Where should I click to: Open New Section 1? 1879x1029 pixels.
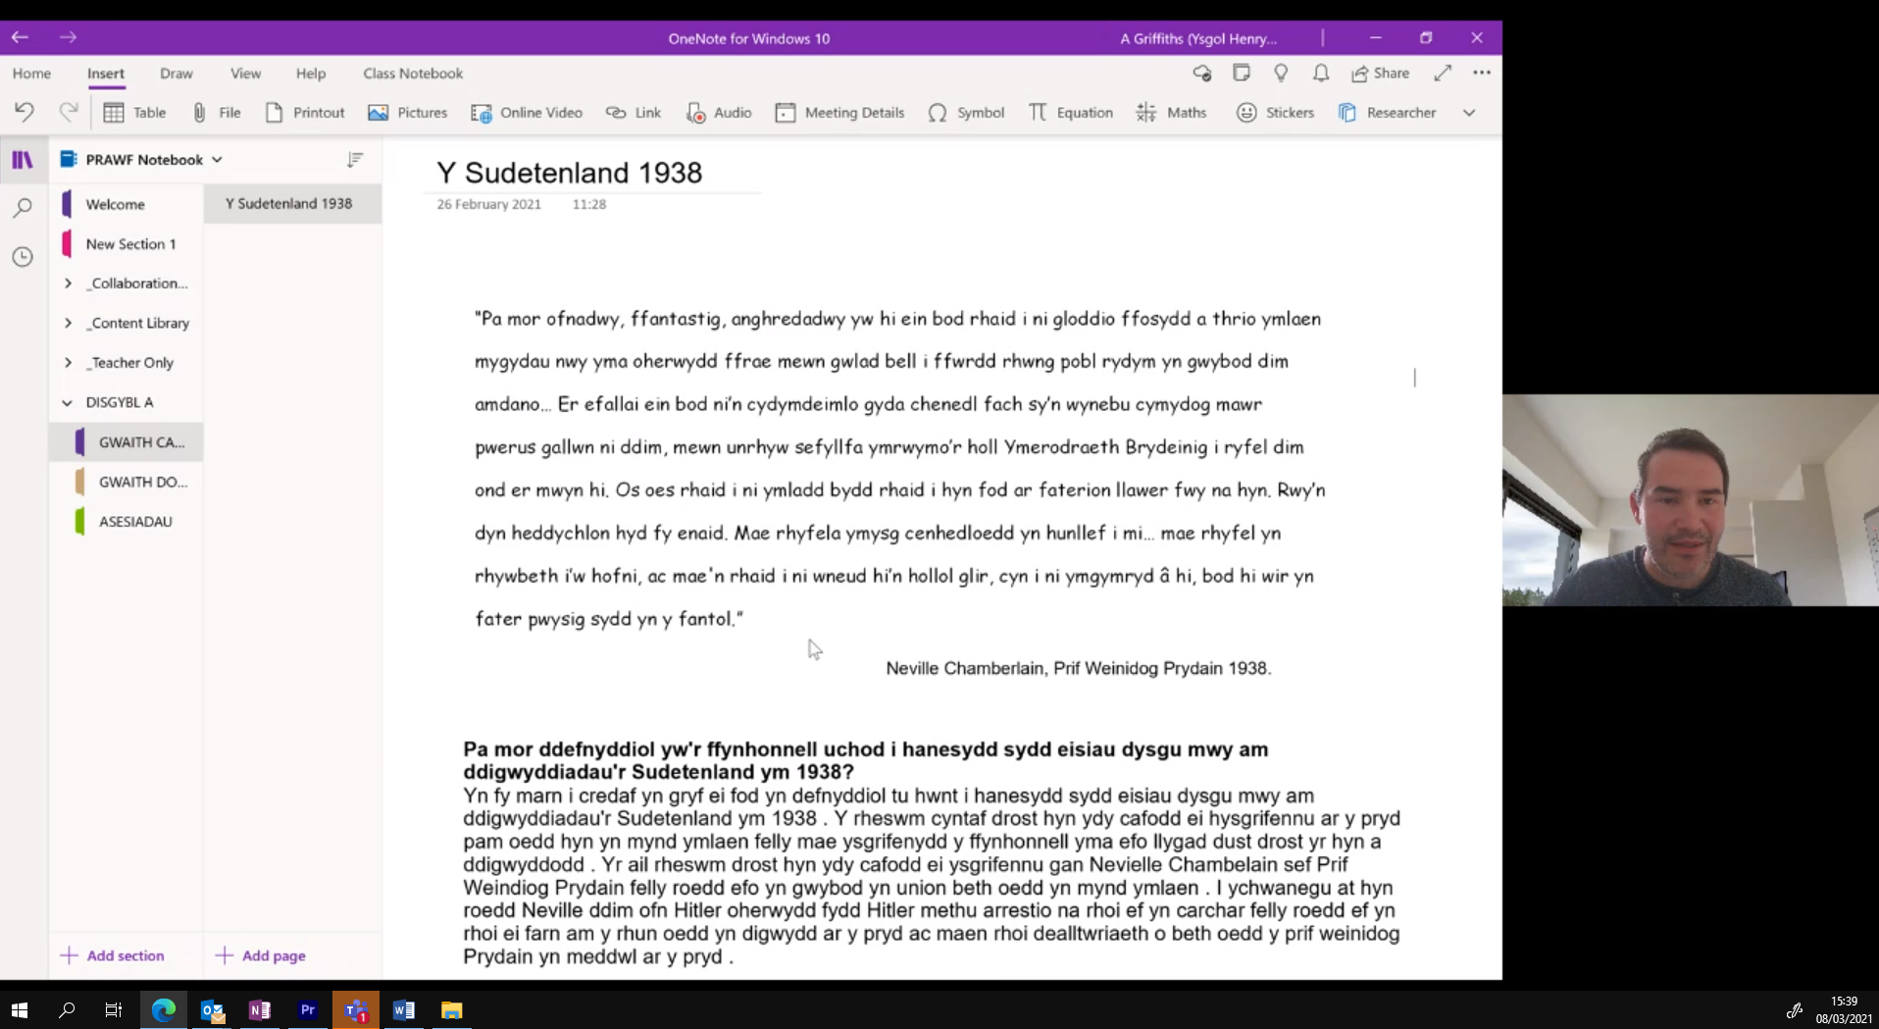pos(127,243)
